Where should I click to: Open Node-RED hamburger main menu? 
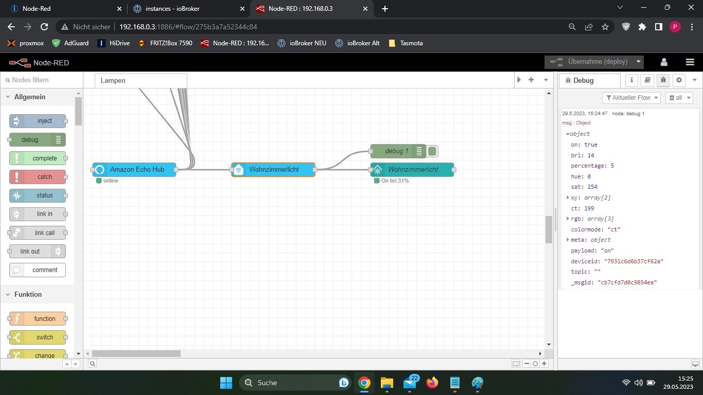pos(690,62)
